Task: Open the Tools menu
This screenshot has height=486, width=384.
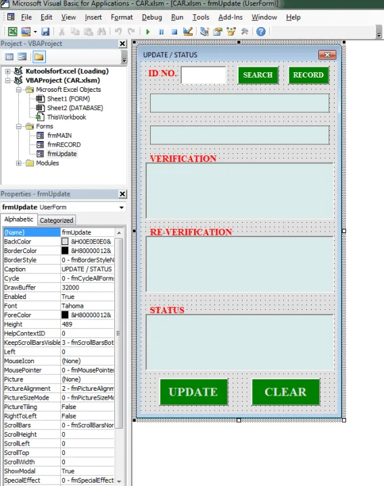Action: pos(201,18)
